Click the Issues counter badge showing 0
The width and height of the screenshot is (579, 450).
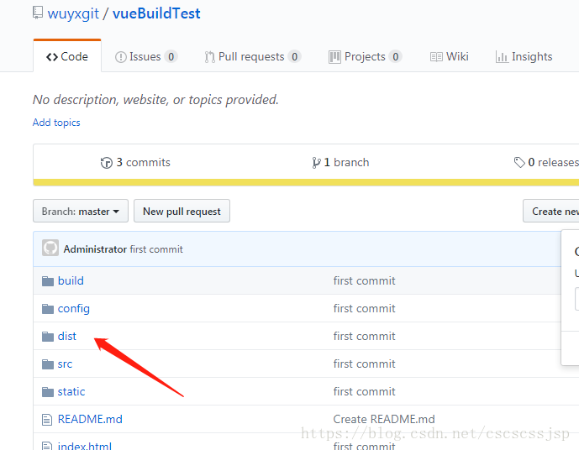tap(171, 56)
